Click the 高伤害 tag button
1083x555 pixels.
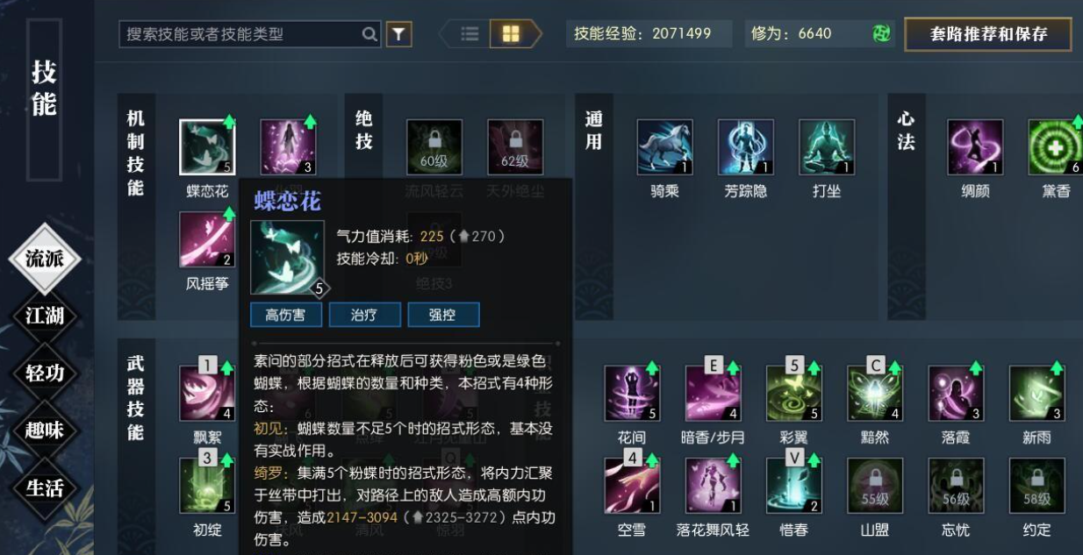(286, 315)
